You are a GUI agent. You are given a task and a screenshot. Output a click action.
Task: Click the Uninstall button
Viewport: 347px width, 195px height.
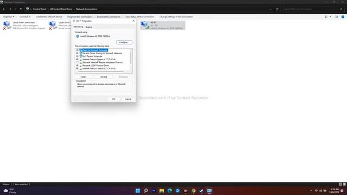104,77
